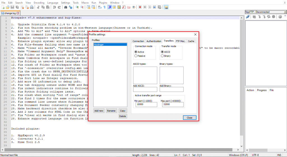Click the UTF-8 encoding status bar entry
Screen dimensions: 287x157
255,155
